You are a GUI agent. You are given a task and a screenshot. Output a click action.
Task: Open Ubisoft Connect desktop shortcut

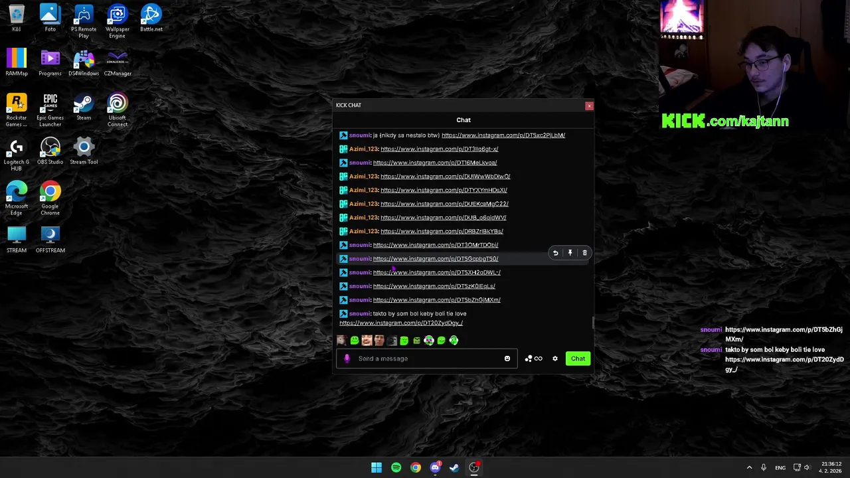point(118,110)
